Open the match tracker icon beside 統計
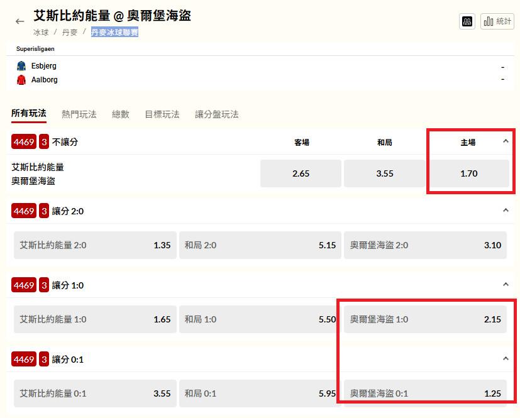 (467, 21)
